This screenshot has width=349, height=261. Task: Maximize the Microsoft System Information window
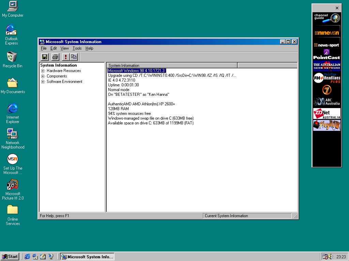(x=288, y=42)
